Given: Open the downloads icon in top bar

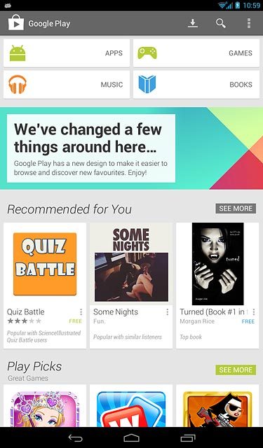Looking at the screenshot, I should point(193,23).
